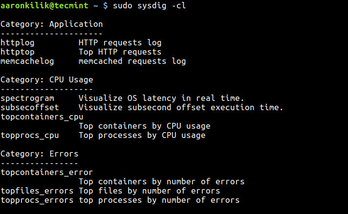Click the memcachelog chisel name

tap(27, 61)
